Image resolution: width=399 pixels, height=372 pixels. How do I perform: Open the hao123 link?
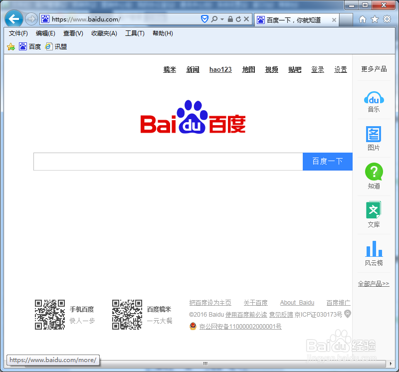(x=220, y=69)
